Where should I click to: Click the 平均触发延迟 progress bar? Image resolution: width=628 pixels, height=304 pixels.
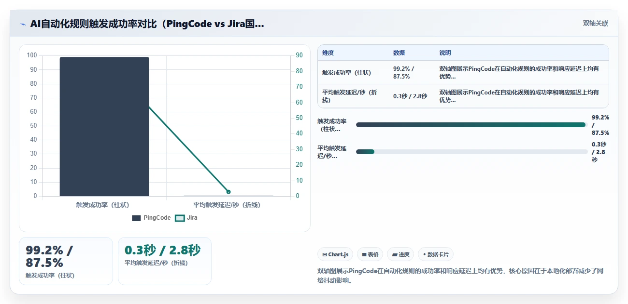coord(471,152)
